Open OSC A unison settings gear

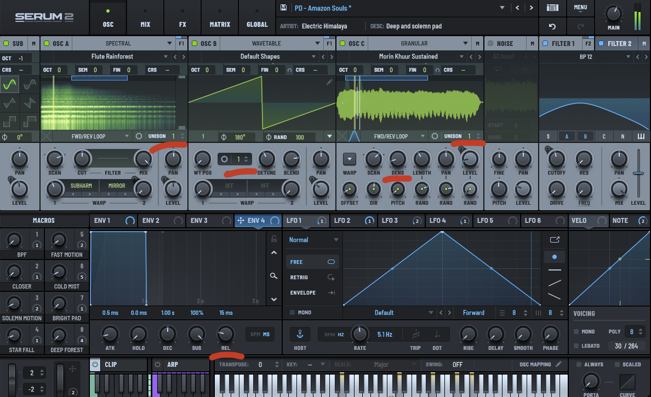[139, 136]
